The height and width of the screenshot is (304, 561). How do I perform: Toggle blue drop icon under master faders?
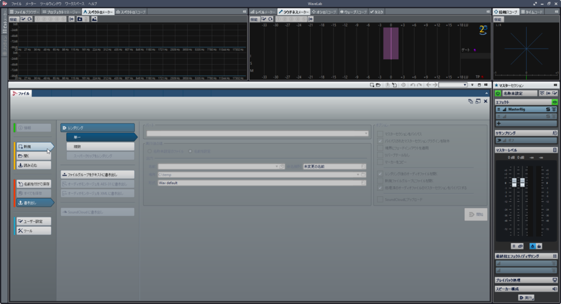(x=532, y=246)
